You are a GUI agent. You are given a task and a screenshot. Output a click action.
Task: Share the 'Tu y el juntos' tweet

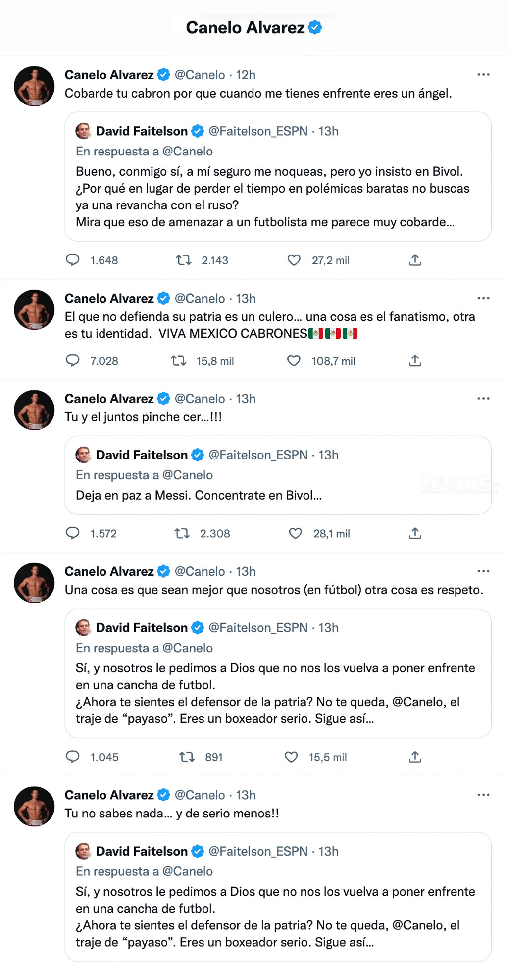415,533
